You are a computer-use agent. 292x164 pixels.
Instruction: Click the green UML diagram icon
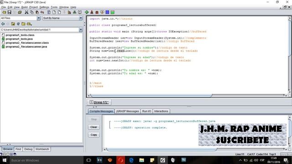pos(74,12)
